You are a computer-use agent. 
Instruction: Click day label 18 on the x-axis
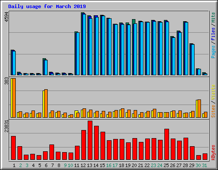[x=121, y=165]
